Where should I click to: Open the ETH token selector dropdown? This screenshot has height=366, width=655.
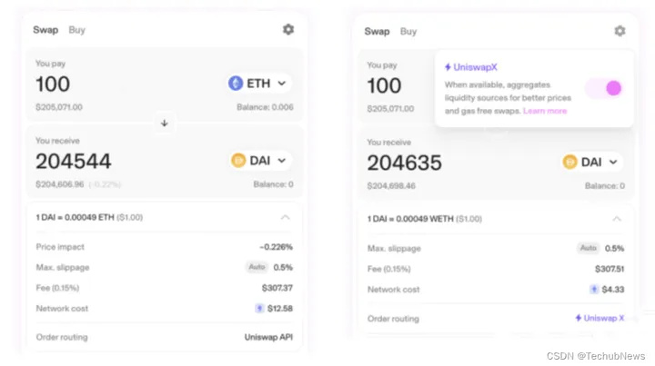click(258, 84)
